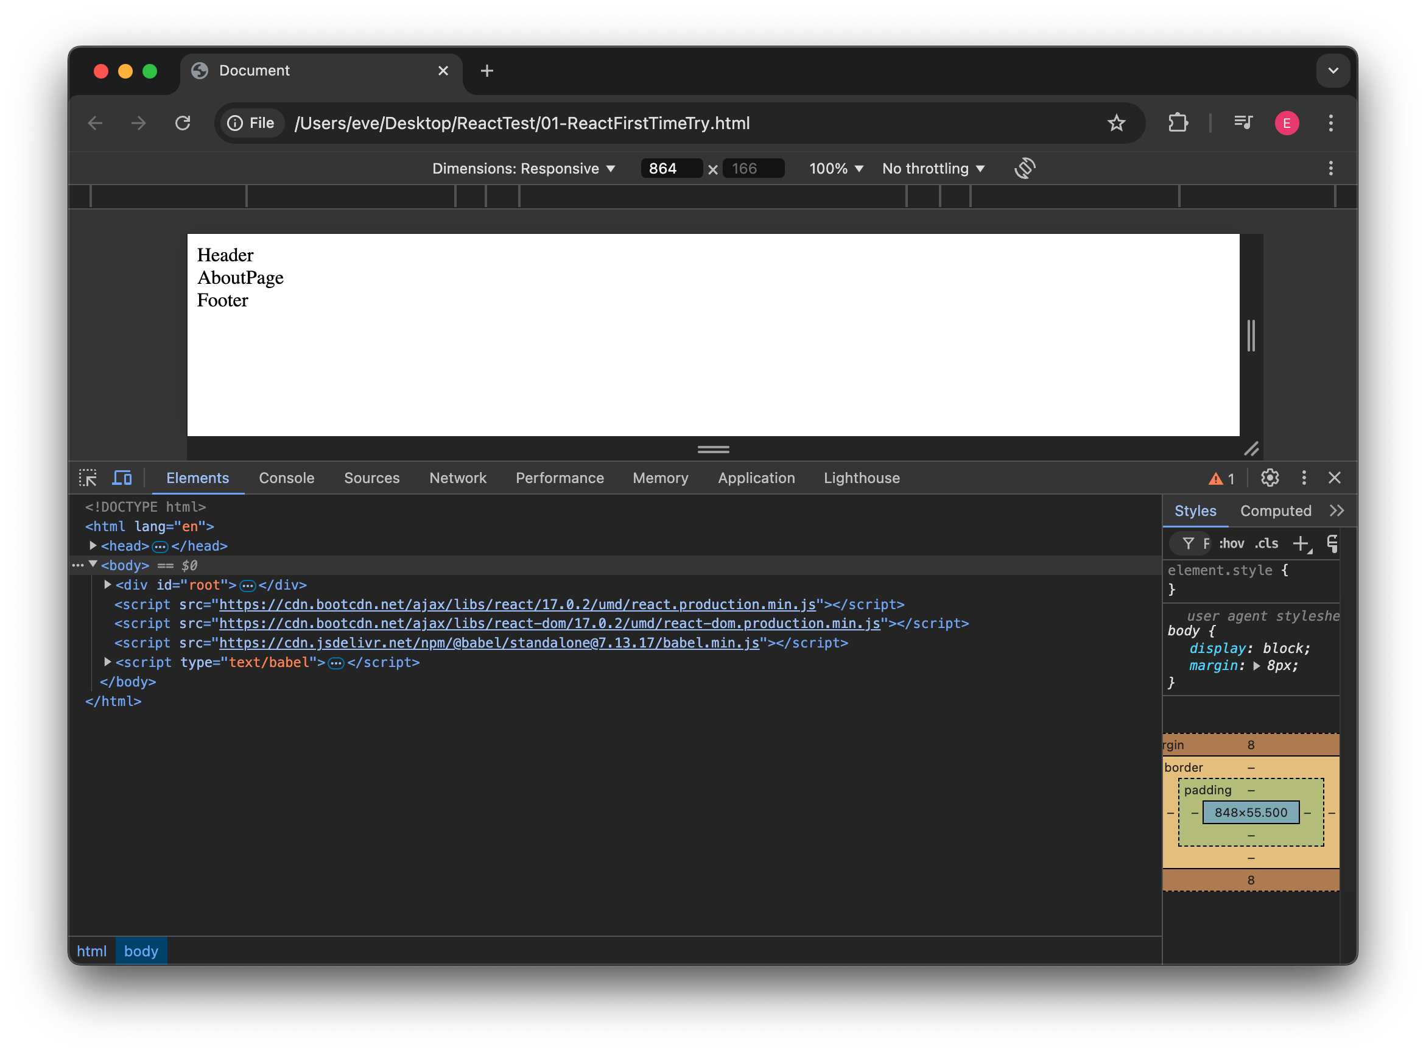Viewport: 1426px width, 1055px height.
Task: Add new style rule with plus icon
Action: click(1302, 543)
